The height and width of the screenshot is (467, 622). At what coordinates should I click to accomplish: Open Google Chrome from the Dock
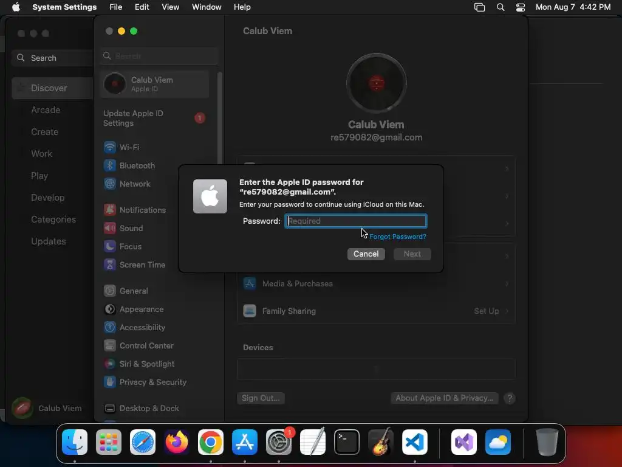[211, 442]
